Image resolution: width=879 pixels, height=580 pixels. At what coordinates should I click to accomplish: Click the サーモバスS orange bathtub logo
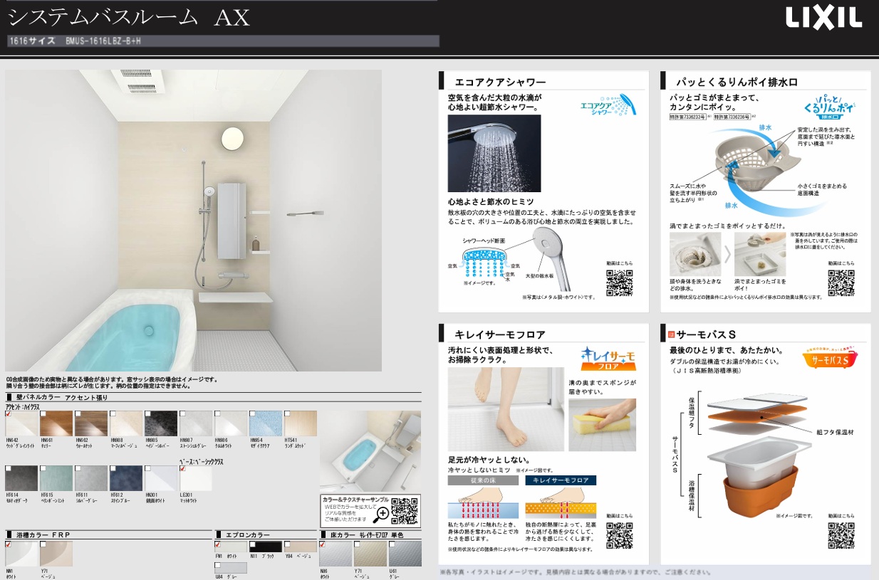click(x=831, y=358)
